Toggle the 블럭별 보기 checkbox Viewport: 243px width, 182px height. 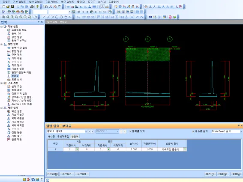pyautogui.click(x=130, y=131)
